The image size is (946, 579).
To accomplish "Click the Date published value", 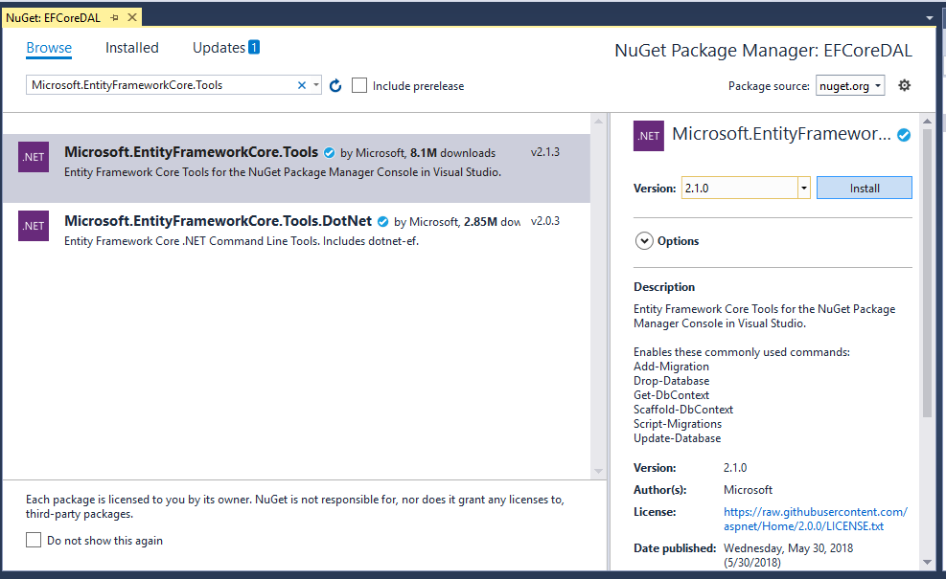I will (788, 555).
